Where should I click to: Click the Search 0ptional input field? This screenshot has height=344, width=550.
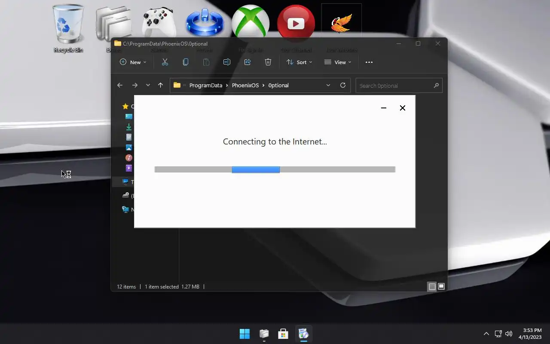coord(399,85)
